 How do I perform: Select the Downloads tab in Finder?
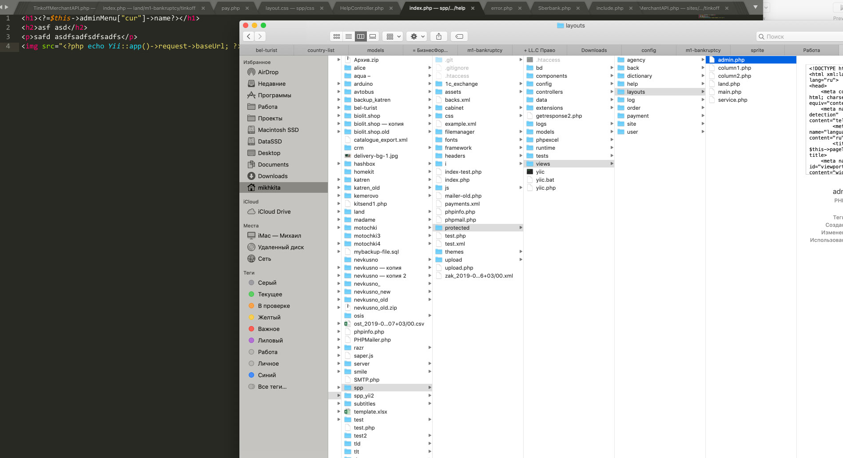[x=594, y=50]
